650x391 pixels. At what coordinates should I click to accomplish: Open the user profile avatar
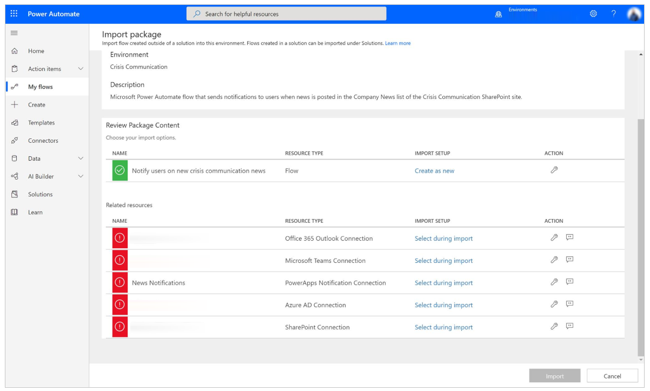click(634, 14)
